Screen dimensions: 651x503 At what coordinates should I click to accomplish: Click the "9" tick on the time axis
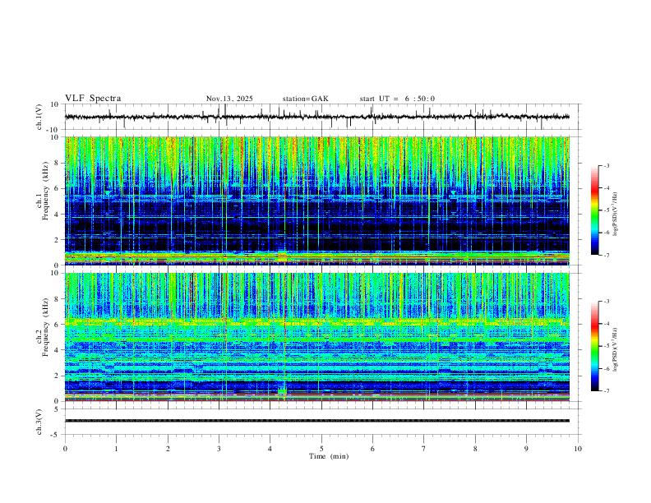526,449
